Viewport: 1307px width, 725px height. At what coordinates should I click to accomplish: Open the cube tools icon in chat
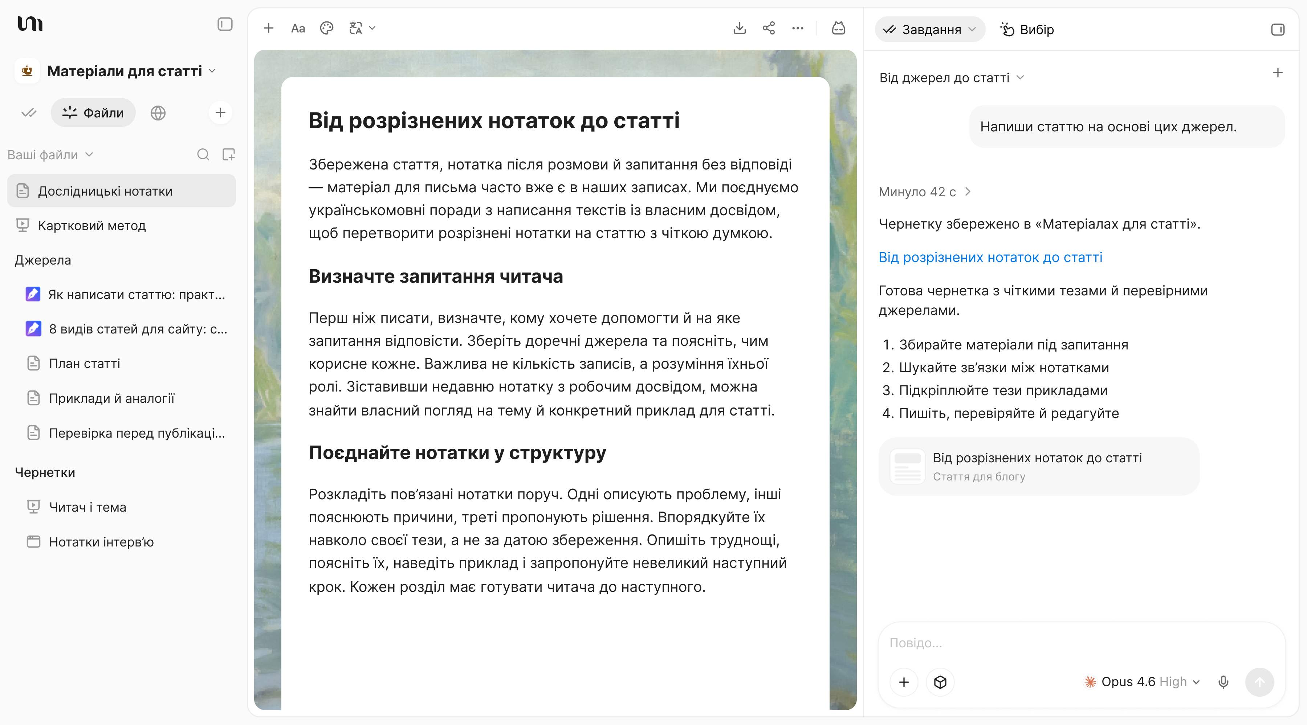coord(940,682)
